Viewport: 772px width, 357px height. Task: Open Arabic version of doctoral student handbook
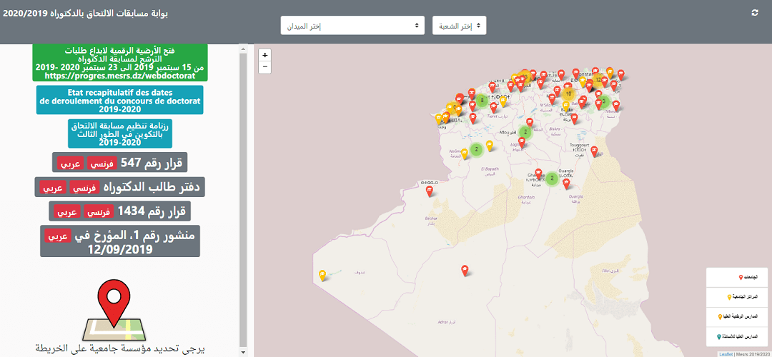click(x=52, y=188)
